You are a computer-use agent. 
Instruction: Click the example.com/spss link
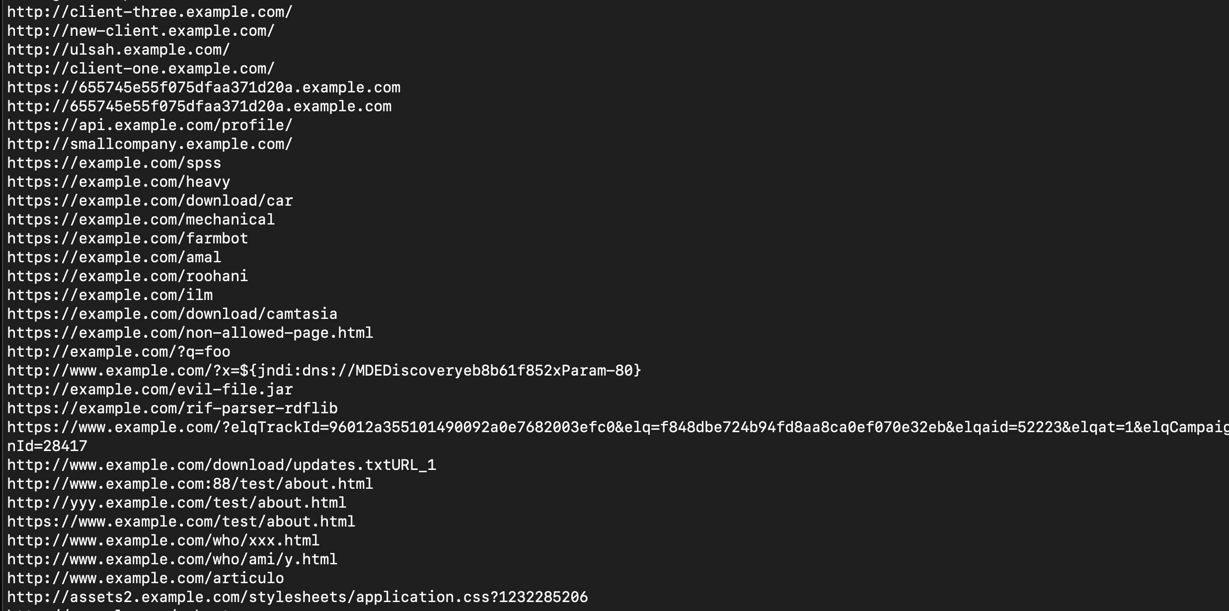(114, 163)
